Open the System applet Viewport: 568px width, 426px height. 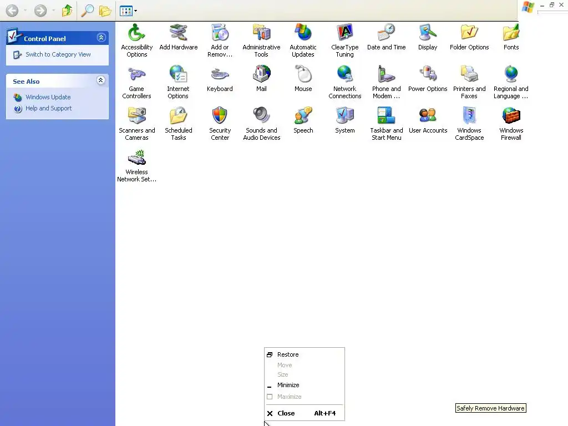pyautogui.click(x=344, y=120)
